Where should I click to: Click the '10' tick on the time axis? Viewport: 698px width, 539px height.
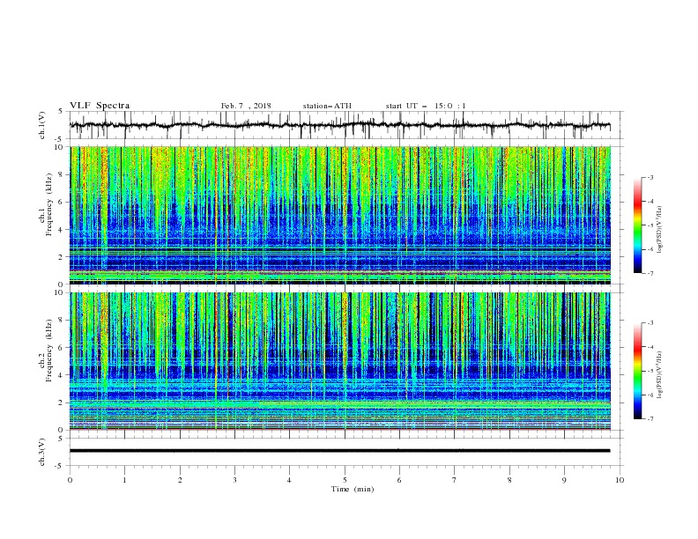[620, 480]
